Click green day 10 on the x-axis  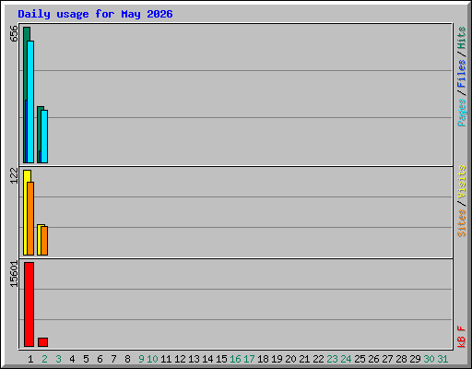click(152, 359)
